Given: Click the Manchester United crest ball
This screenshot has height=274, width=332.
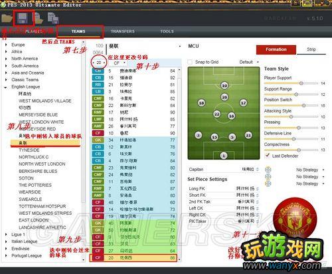Looking at the screenshot, I should point(295,217).
